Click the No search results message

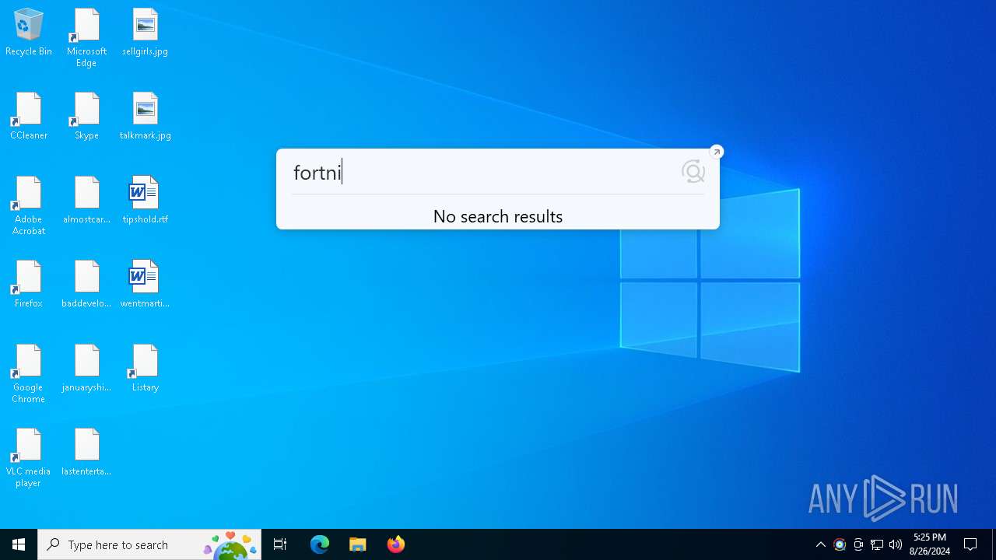498,216
